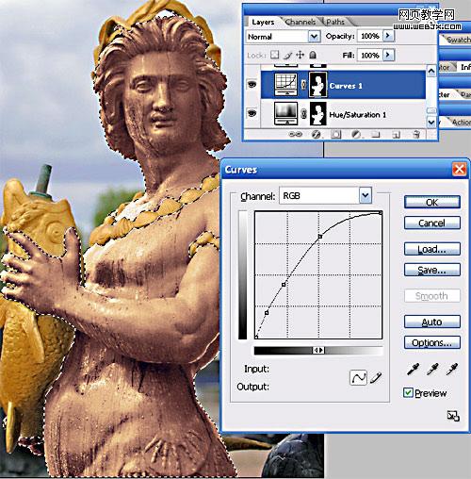471x479 pixels.
Task: Create a new layer group
Action: click(x=376, y=135)
